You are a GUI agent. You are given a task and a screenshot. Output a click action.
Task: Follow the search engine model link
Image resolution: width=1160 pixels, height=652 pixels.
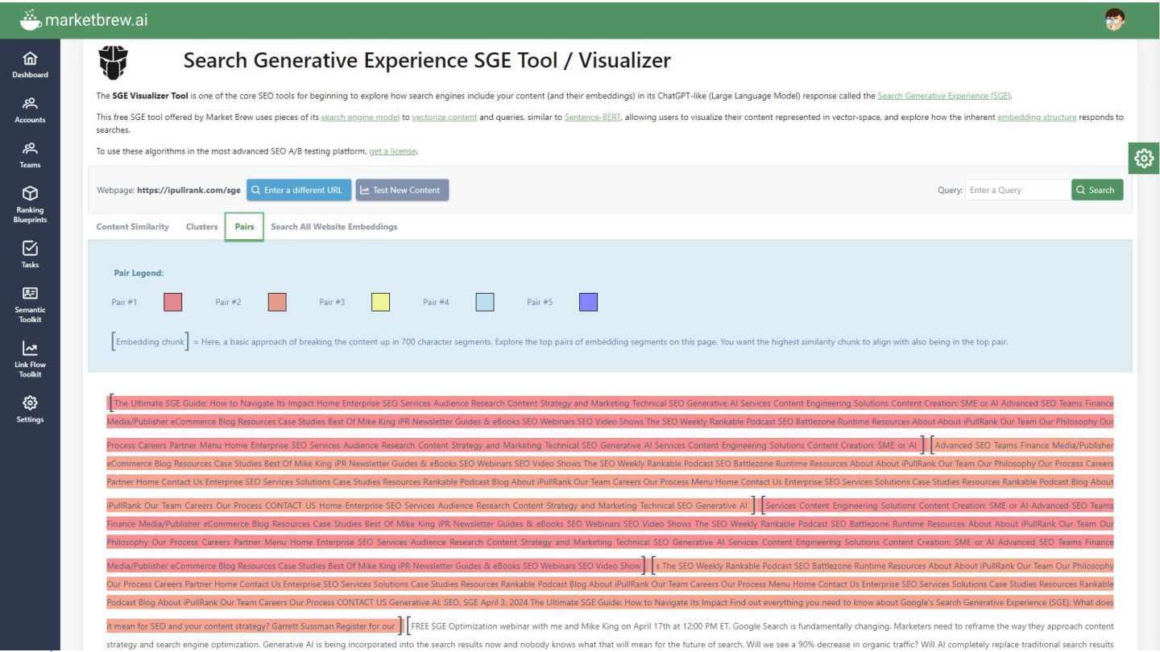360,118
